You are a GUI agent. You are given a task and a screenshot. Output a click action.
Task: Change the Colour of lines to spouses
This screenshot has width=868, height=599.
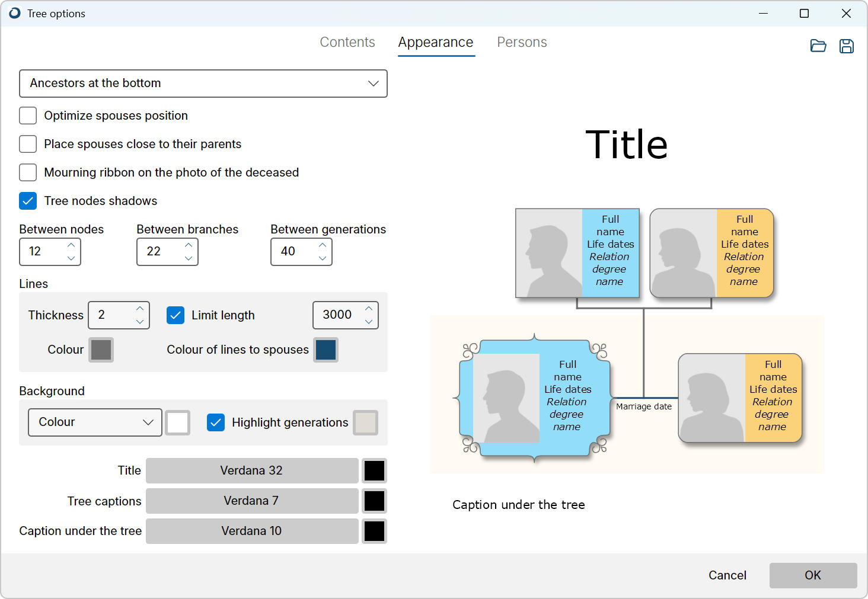pyautogui.click(x=325, y=350)
